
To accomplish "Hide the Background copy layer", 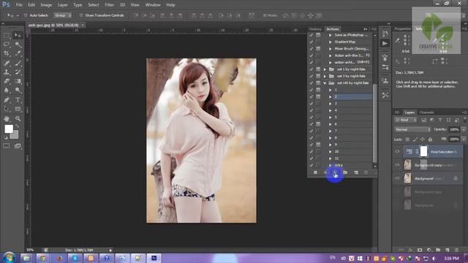I will pos(397,165).
